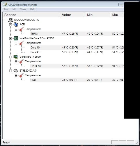The width and height of the screenshot is (140, 146).
Task: Collapse Temperatures under GeForce GTX 260M
Action: click(16, 61)
